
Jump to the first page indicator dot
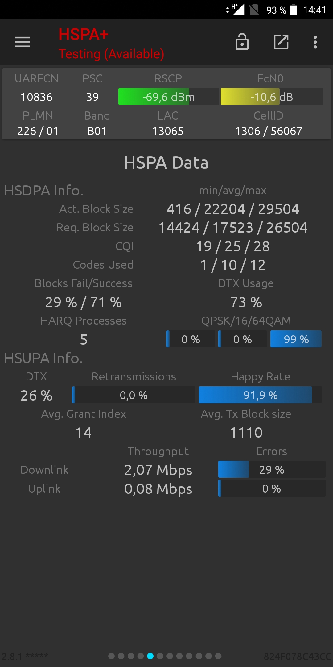point(112,656)
